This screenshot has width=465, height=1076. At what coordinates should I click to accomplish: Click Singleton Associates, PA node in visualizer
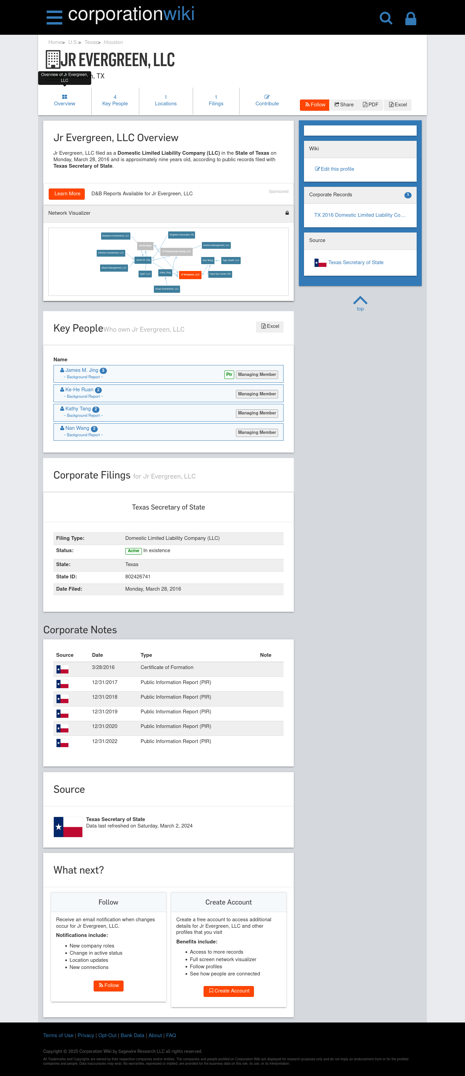[x=181, y=235]
